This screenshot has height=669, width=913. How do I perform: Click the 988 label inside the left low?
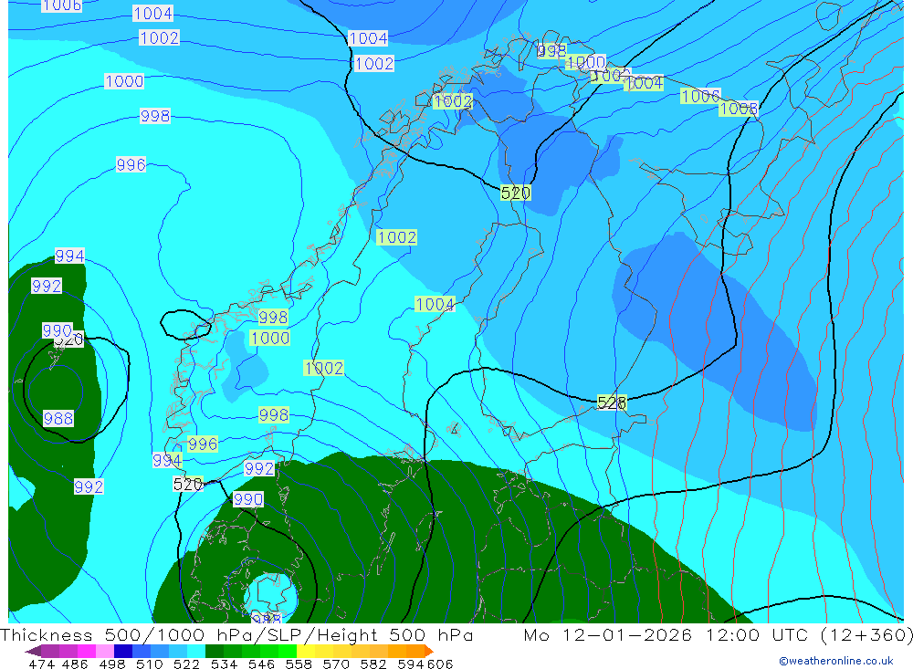tap(58, 418)
